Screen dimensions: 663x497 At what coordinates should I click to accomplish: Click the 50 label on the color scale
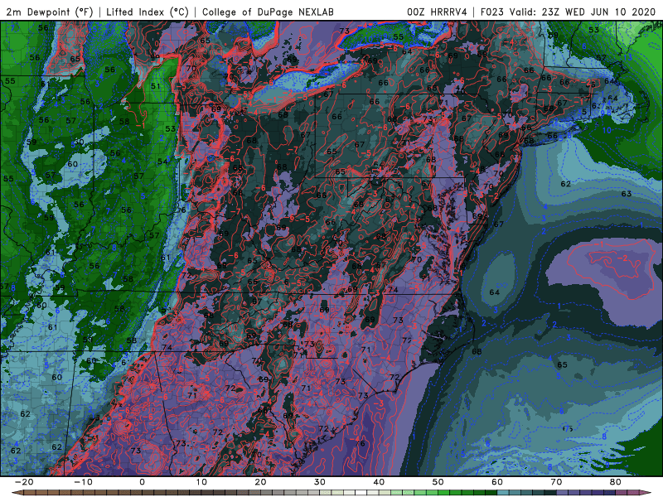pyautogui.click(x=438, y=482)
